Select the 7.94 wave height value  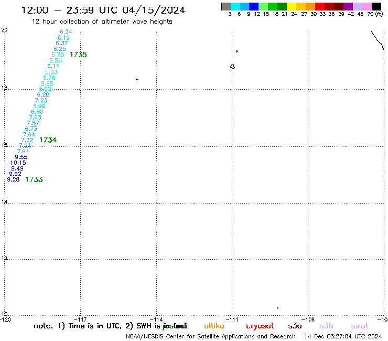tap(23, 151)
